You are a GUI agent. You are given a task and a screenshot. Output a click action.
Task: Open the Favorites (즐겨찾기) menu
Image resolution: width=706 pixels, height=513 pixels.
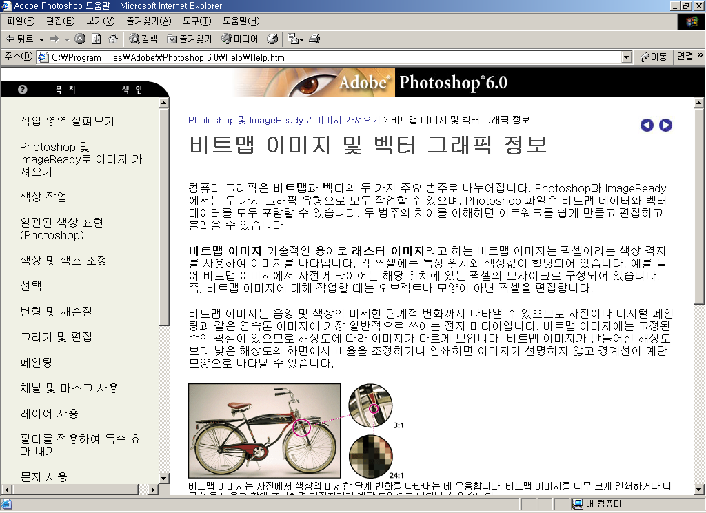pos(149,21)
